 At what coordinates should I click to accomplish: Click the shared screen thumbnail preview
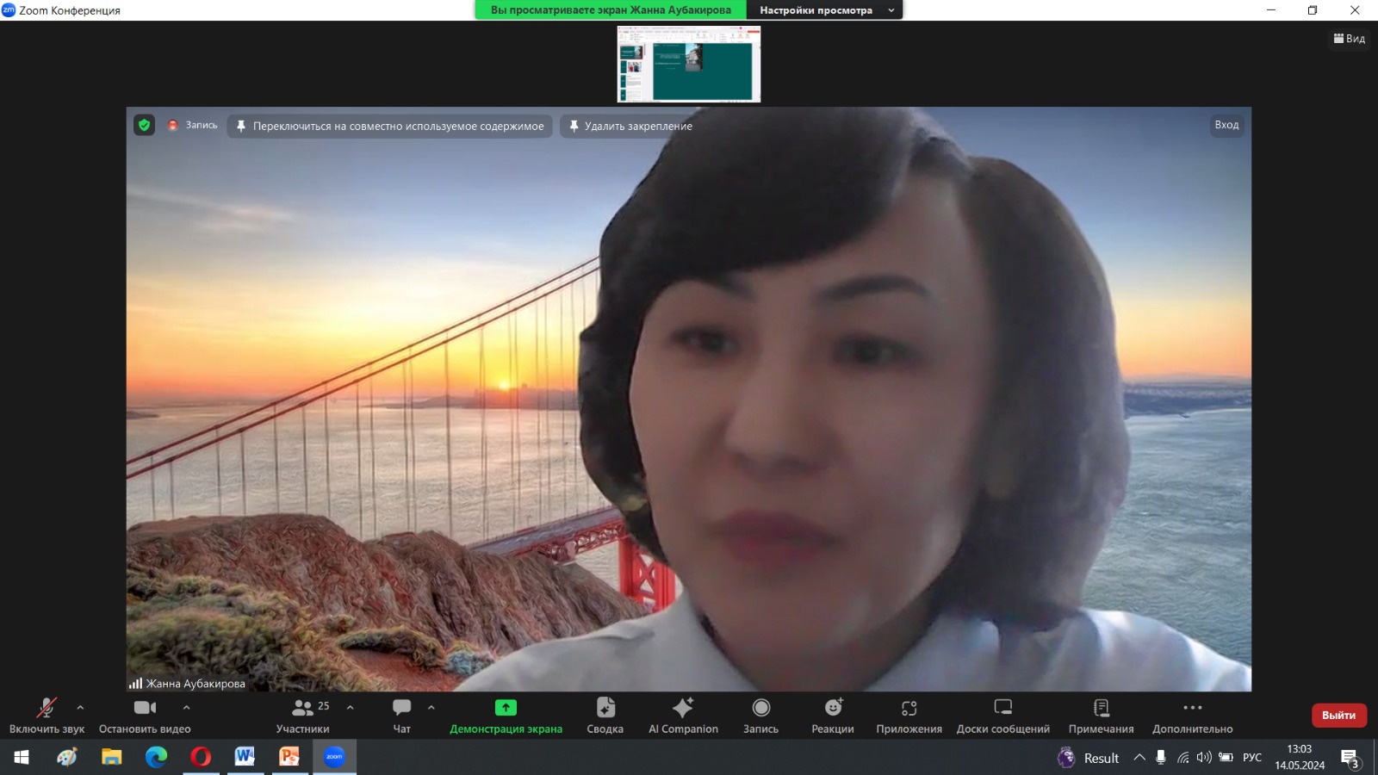click(x=688, y=65)
